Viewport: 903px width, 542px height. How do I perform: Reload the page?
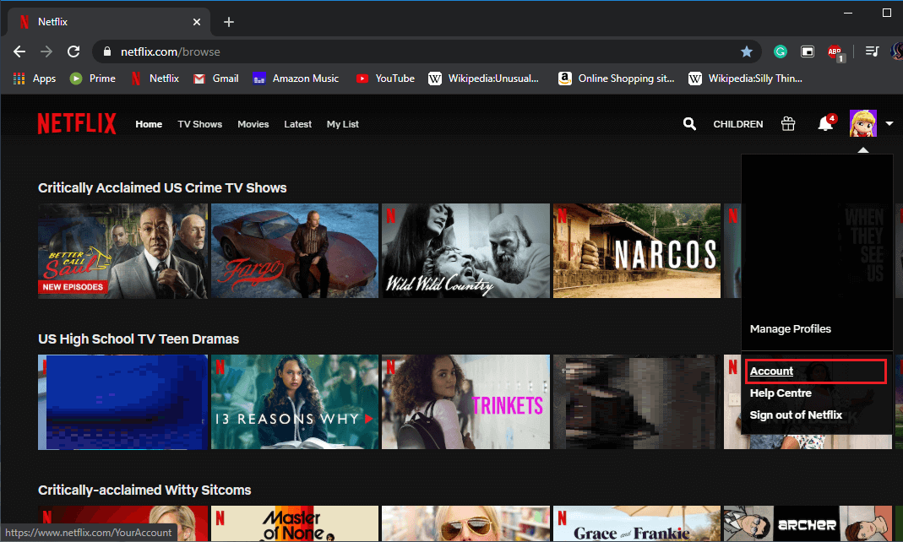point(73,51)
